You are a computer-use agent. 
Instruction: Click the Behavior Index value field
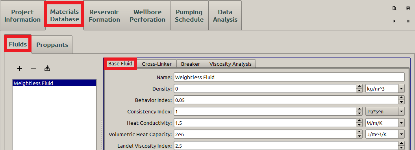tap(286, 100)
